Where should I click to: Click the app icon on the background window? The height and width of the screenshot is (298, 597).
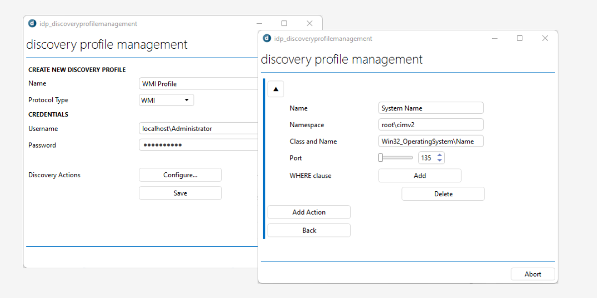31,23
